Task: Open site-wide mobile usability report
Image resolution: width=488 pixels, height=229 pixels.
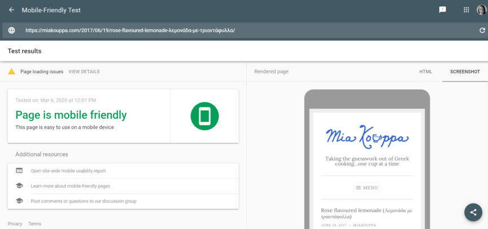Action: point(68,171)
